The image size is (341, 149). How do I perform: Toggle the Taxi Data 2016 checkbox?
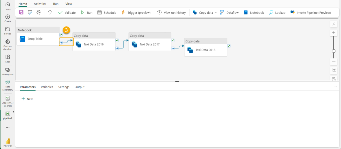(x=117, y=40)
